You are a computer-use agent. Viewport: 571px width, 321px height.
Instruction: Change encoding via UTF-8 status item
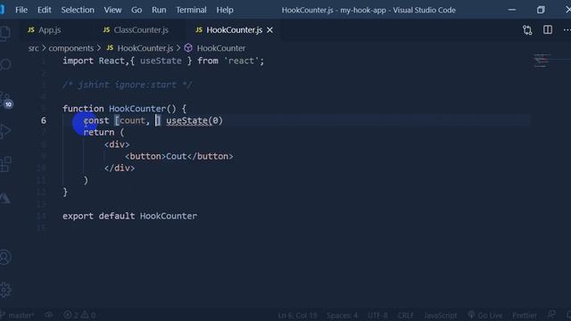377,315
